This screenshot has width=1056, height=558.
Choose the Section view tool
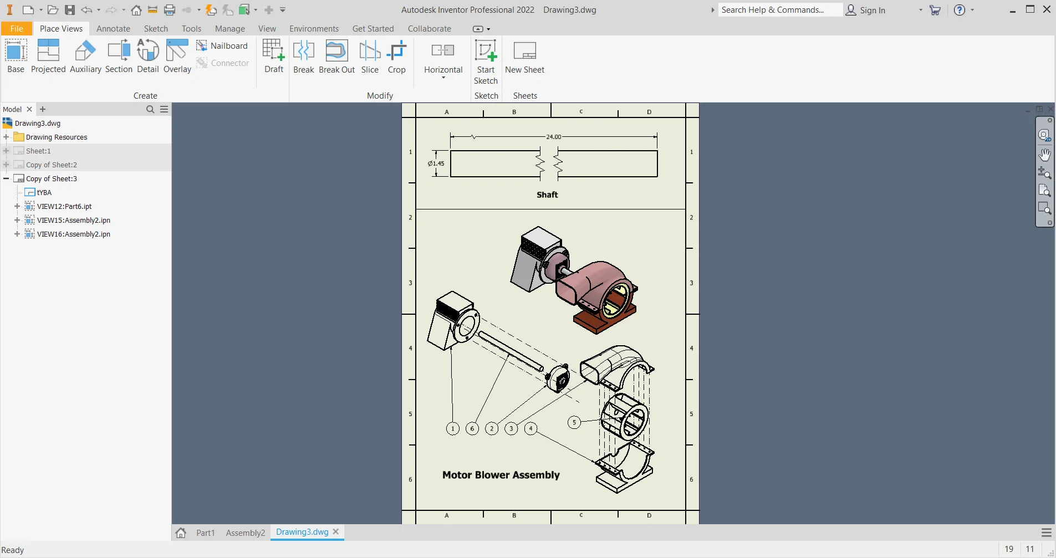tap(119, 55)
